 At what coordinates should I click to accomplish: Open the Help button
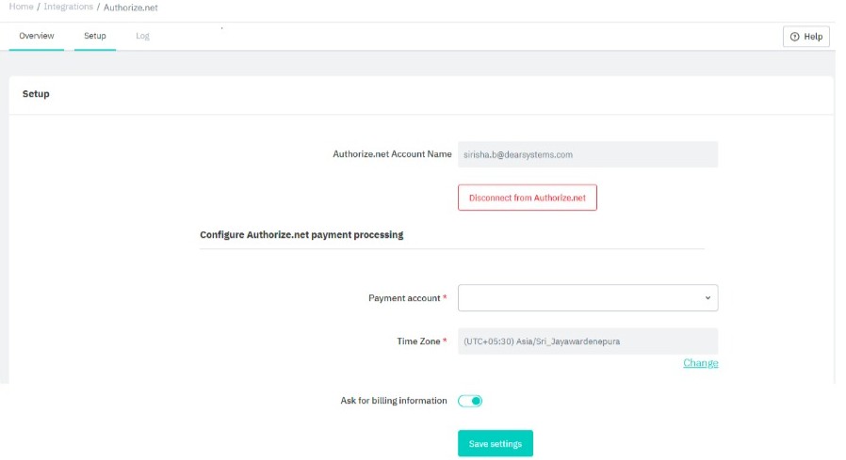point(806,37)
